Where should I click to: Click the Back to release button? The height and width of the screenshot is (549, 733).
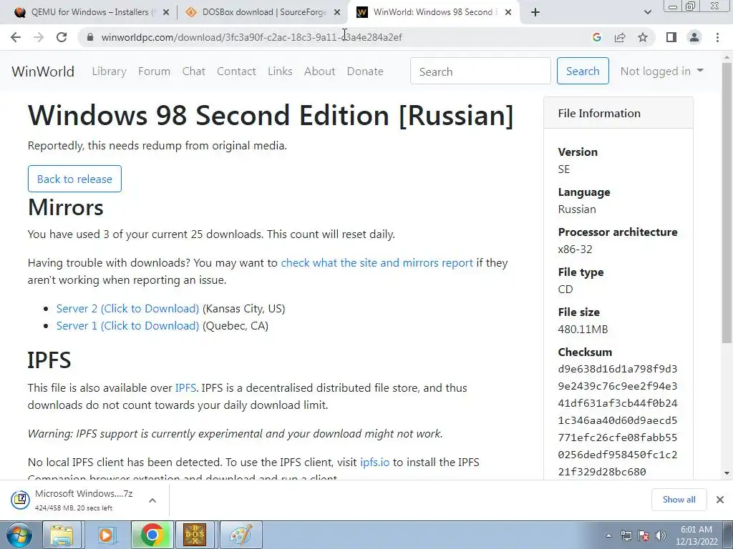click(x=74, y=179)
